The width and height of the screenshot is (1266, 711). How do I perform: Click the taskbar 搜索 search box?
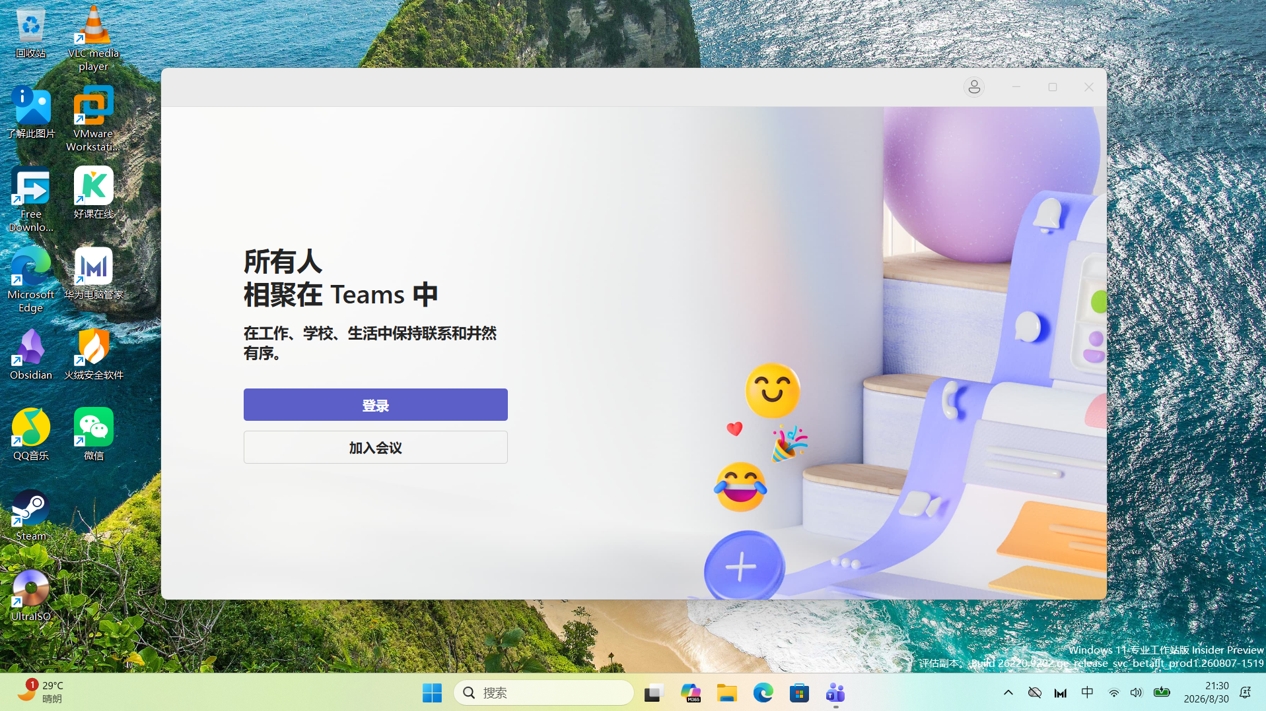pyautogui.click(x=544, y=693)
